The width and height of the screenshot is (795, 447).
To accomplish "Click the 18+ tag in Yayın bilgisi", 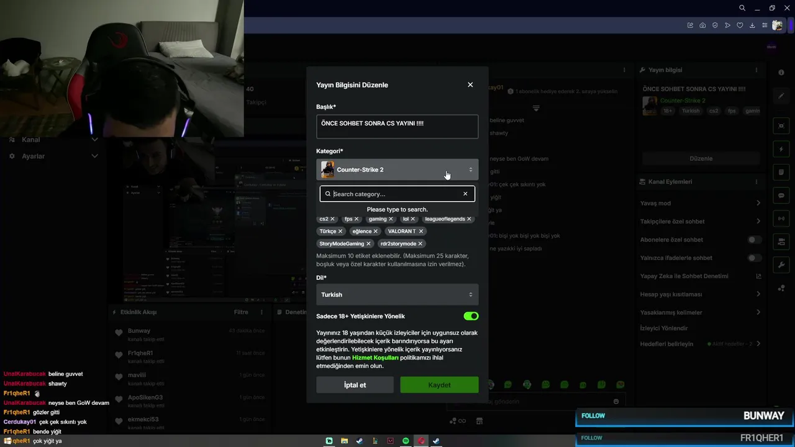I will [668, 111].
